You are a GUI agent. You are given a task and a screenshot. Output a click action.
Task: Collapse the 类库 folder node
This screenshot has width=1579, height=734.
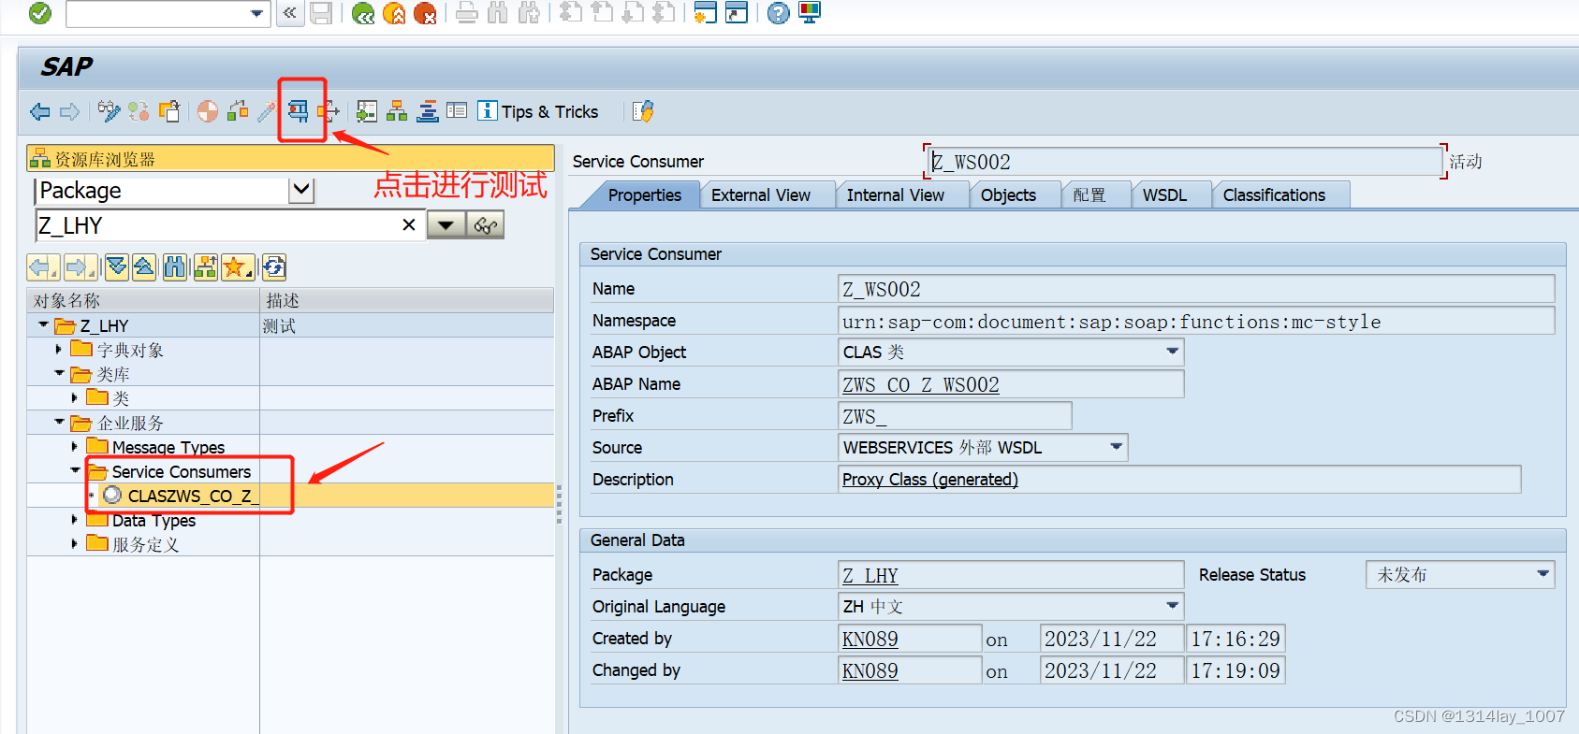59,373
